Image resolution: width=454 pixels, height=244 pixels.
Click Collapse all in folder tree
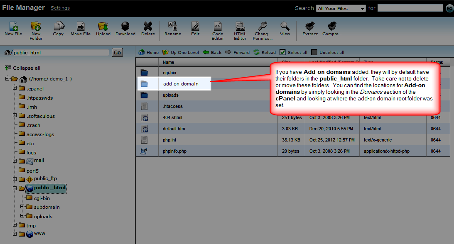click(22, 68)
